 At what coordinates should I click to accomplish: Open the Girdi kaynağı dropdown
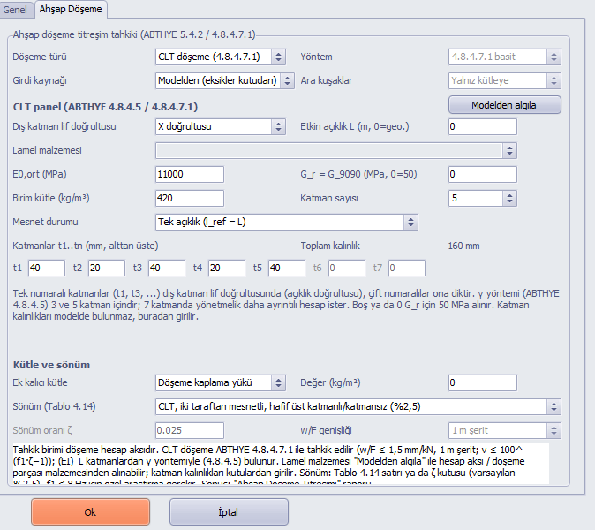224,80
